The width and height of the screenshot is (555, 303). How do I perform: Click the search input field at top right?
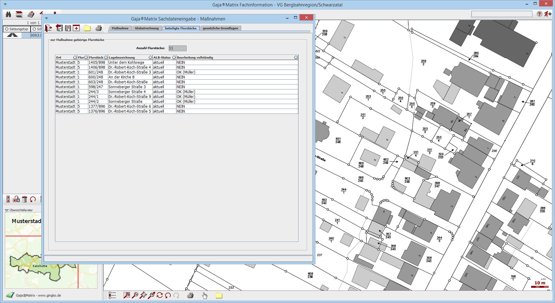[x=502, y=14]
